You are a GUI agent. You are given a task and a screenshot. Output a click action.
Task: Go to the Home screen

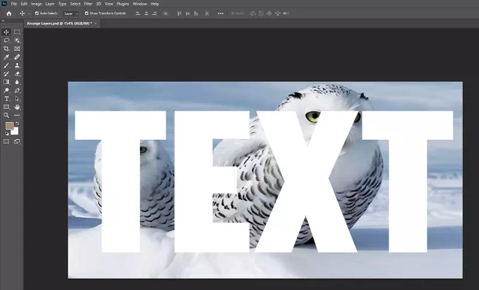pos(9,13)
